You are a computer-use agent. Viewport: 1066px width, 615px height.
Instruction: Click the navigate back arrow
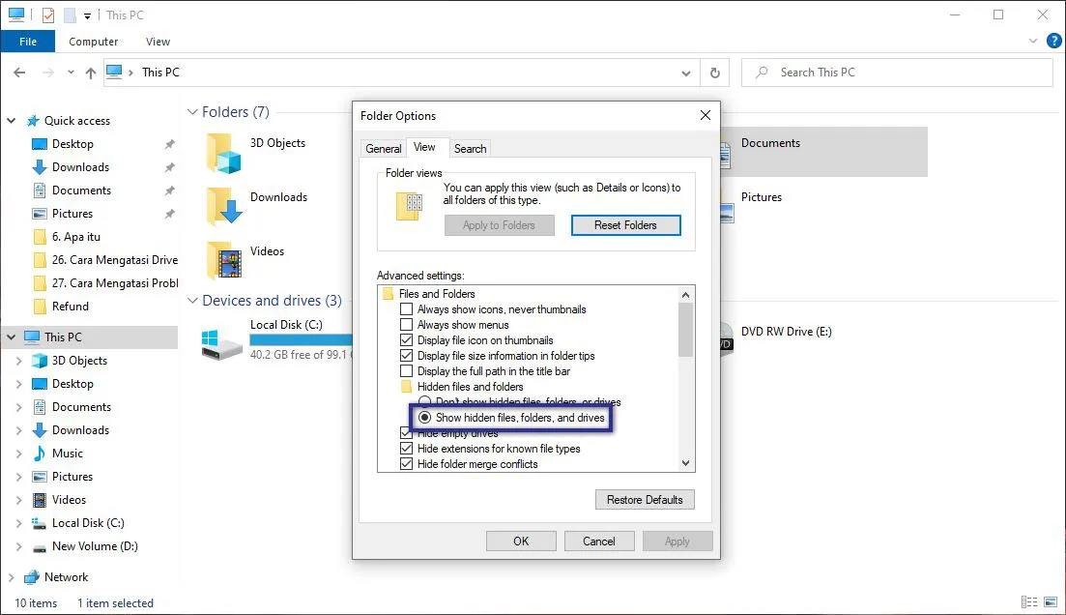tap(19, 72)
